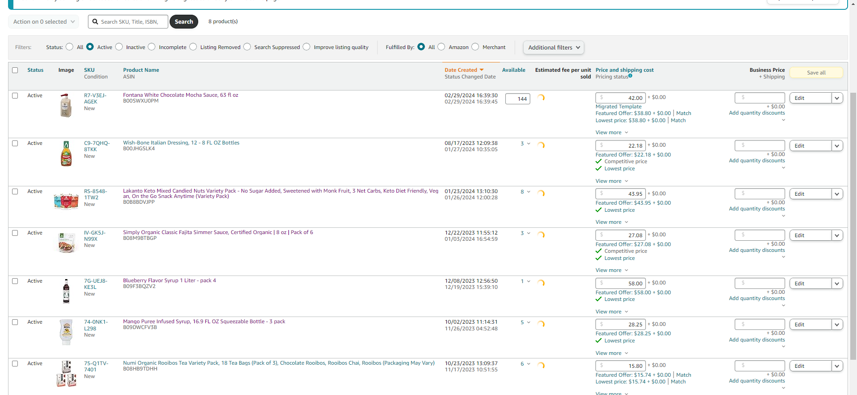Screen dimensions: 857x395
Task: Click the price field showing 42.00
Action: pos(620,98)
